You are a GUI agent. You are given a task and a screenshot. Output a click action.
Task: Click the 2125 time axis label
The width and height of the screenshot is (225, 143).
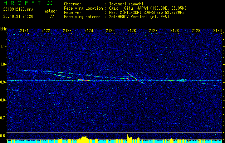(x=110, y=31)
